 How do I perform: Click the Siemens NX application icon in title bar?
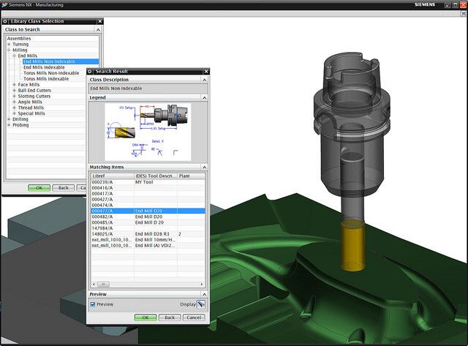(4, 4)
